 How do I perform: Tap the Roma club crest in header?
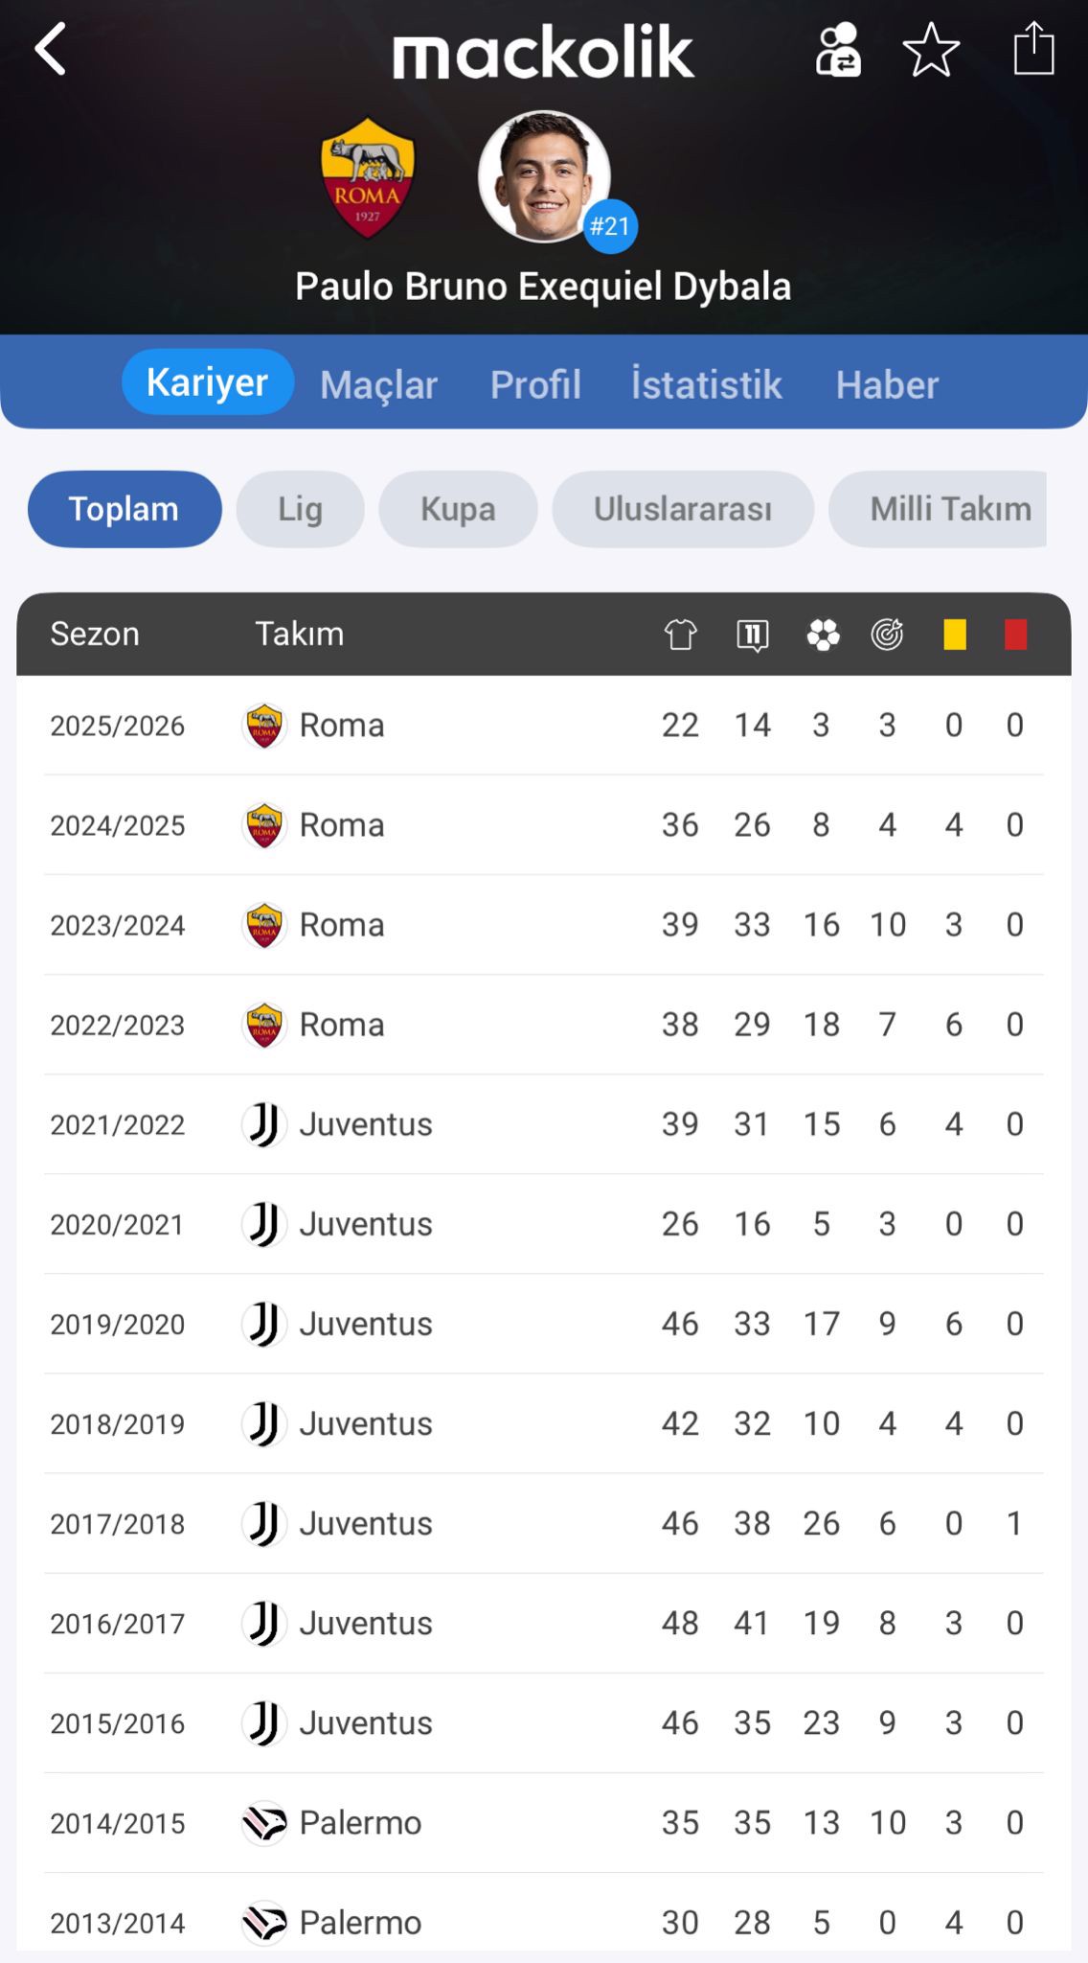[x=368, y=177]
